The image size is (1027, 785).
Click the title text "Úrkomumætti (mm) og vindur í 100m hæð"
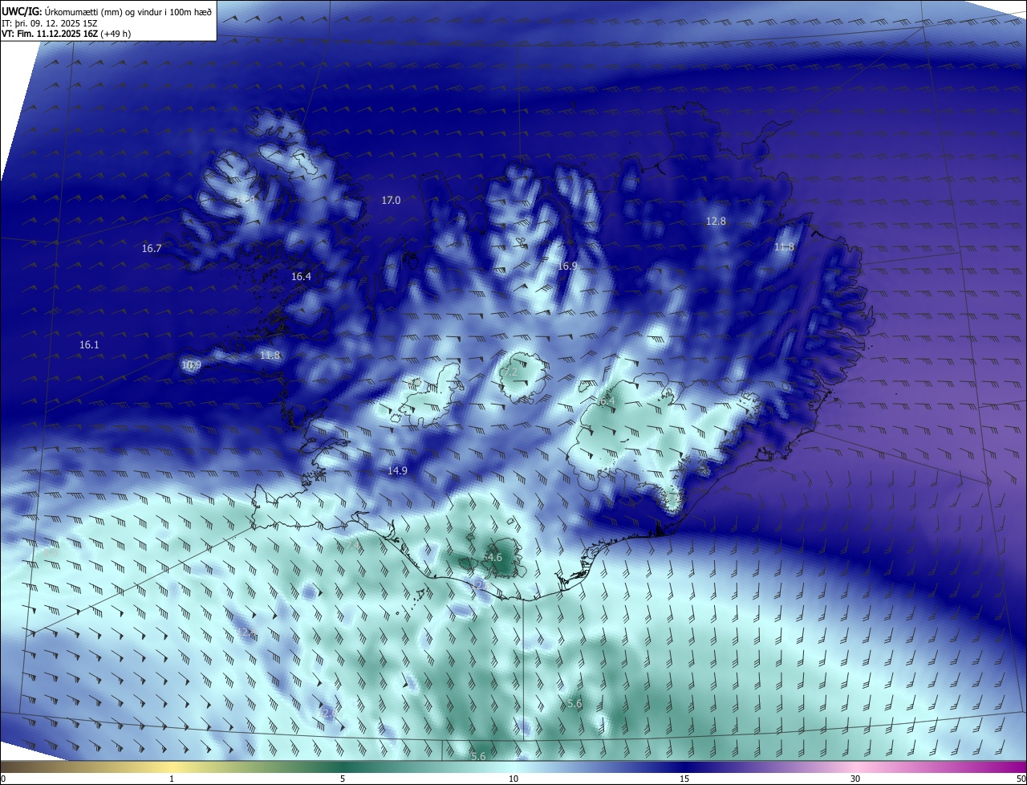click(x=128, y=10)
